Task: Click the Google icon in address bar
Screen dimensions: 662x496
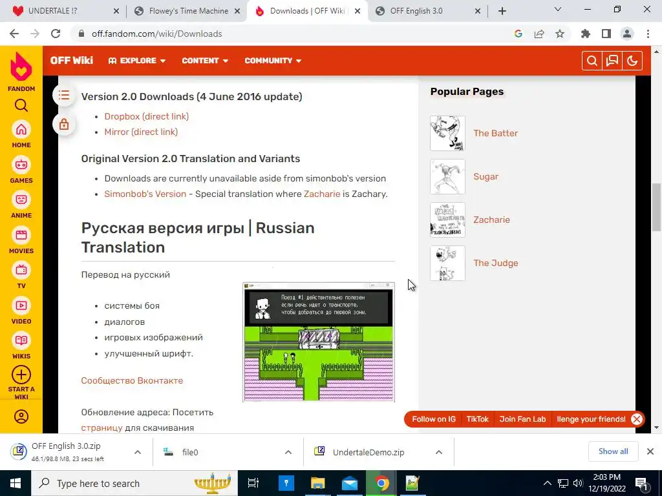Action: [x=518, y=34]
